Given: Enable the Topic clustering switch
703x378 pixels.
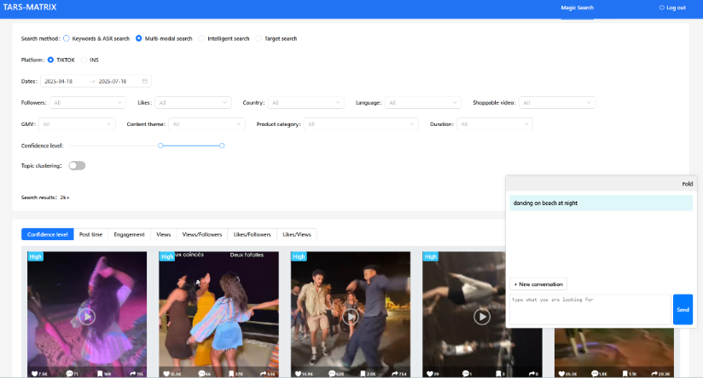Looking at the screenshot, I should click(x=77, y=165).
